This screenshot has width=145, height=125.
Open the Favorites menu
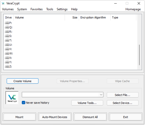(x=37, y=9)
